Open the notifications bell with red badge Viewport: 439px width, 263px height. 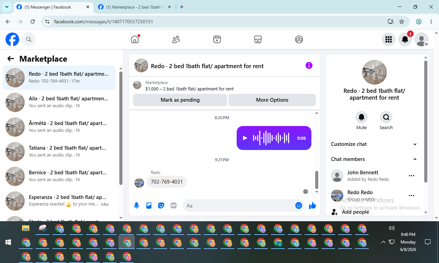point(405,40)
